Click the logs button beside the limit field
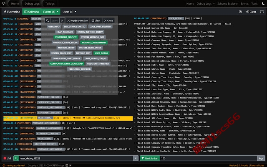This screenshot has height=167, width=267. (261, 158)
